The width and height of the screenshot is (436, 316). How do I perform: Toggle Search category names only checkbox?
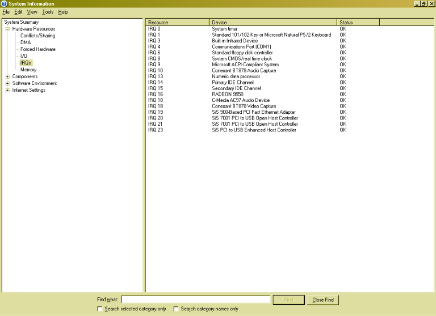176,309
